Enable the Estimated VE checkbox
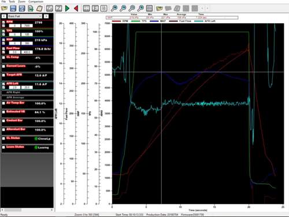 pyautogui.click(x=3, y=112)
